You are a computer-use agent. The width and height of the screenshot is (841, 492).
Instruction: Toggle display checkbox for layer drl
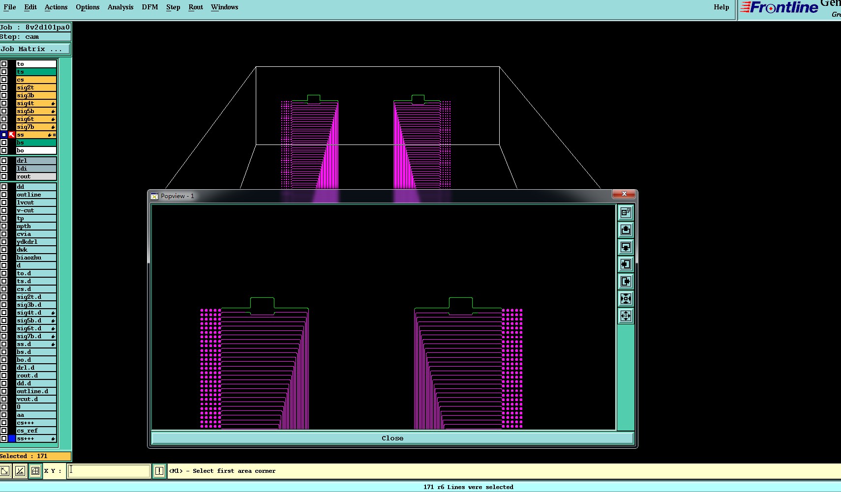coord(4,161)
